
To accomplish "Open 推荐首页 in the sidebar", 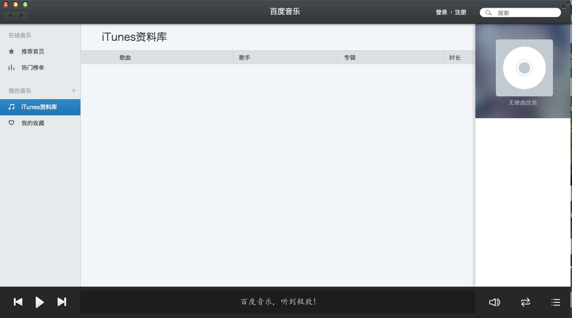I will coord(32,51).
